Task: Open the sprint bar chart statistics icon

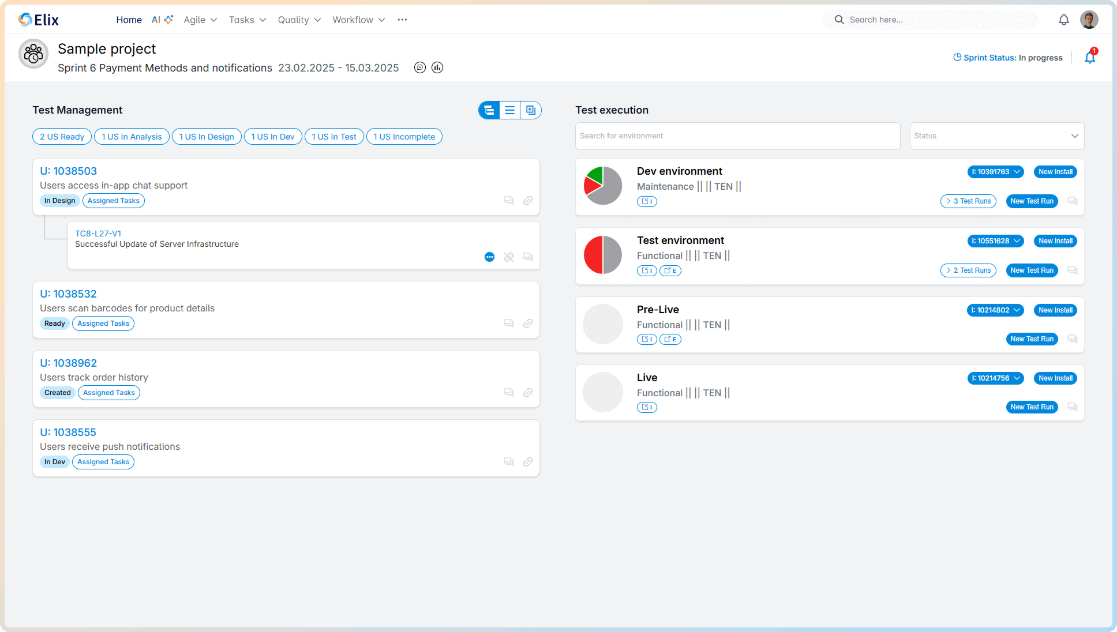Action: pyautogui.click(x=437, y=67)
